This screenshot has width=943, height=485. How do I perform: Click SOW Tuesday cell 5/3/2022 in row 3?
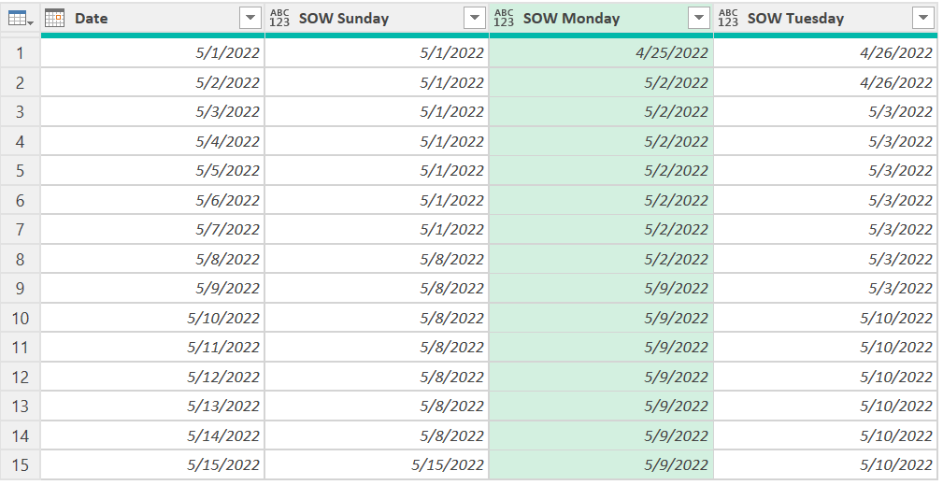[x=825, y=112]
